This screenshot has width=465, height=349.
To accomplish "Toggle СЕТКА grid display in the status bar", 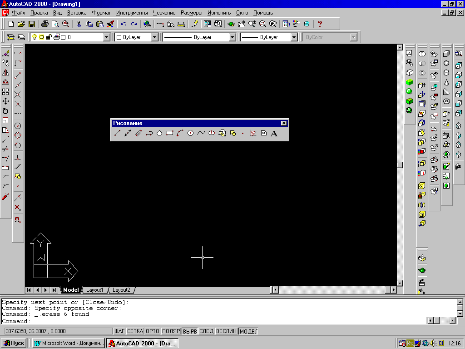I will click(135, 331).
